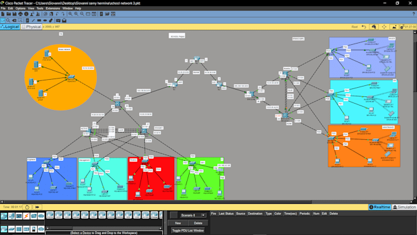Switch to Realtime mode
The width and height of the screenshot is (417, 235).
(x=380, y=207)
